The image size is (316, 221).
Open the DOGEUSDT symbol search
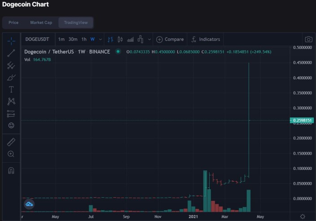37,39
